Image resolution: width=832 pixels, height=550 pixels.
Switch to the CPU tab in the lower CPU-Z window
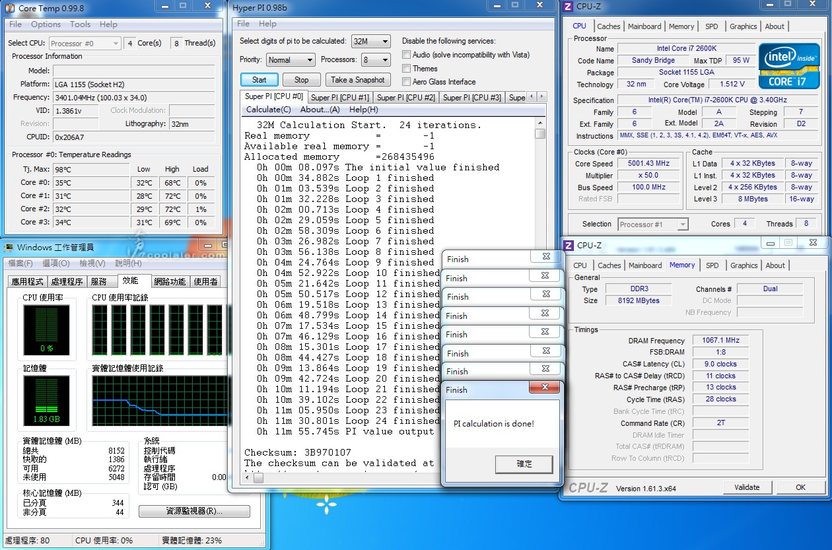point(580,265)
